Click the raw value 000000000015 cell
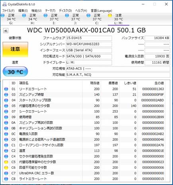Image resolution: width=173 pixels, height=185 pixels. pyautogui.click(x=153, y=179)
